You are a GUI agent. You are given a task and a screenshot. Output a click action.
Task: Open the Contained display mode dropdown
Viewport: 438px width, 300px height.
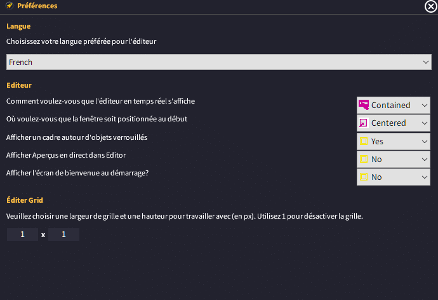[394, 105]
